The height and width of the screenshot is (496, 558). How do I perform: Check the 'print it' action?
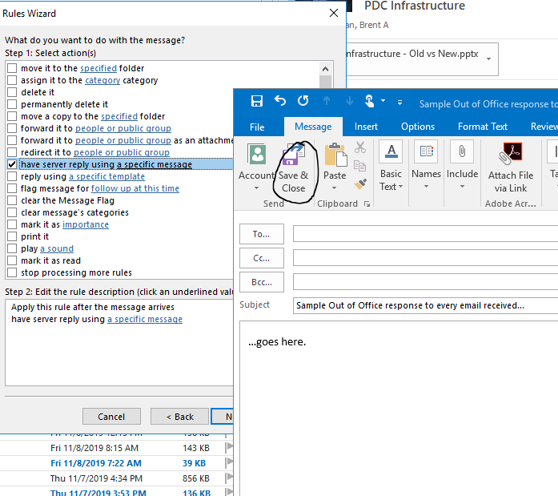[x=12, y=236]
